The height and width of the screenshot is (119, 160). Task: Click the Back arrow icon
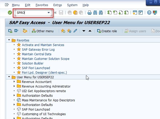[70, 13]
